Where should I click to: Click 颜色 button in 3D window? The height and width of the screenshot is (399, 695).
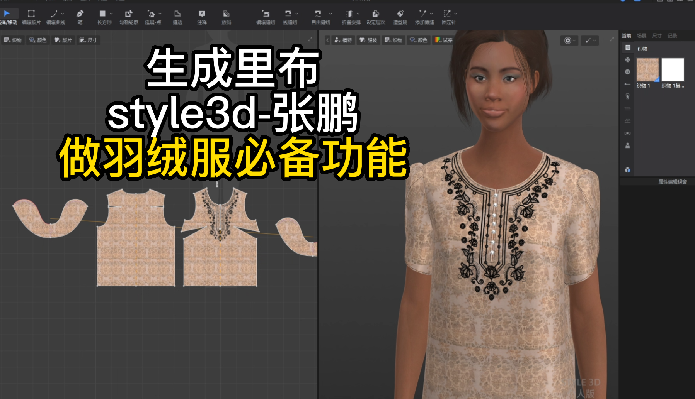(419, 40)
